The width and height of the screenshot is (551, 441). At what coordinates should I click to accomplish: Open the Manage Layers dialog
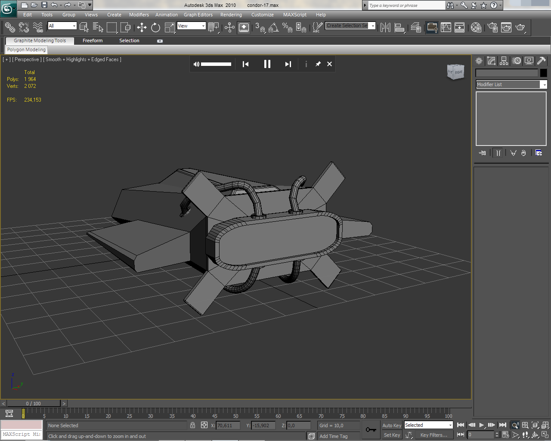416,28
